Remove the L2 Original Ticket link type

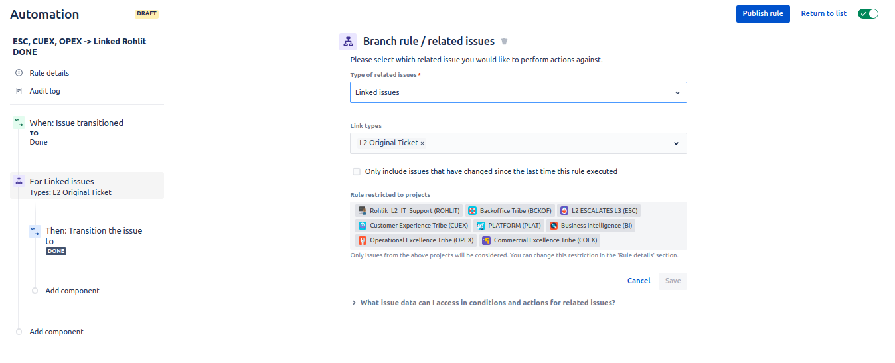pos(422,143)
